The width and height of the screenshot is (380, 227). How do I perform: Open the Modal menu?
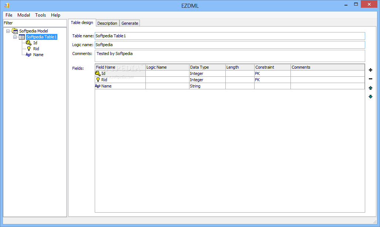(x=24, y=15)
